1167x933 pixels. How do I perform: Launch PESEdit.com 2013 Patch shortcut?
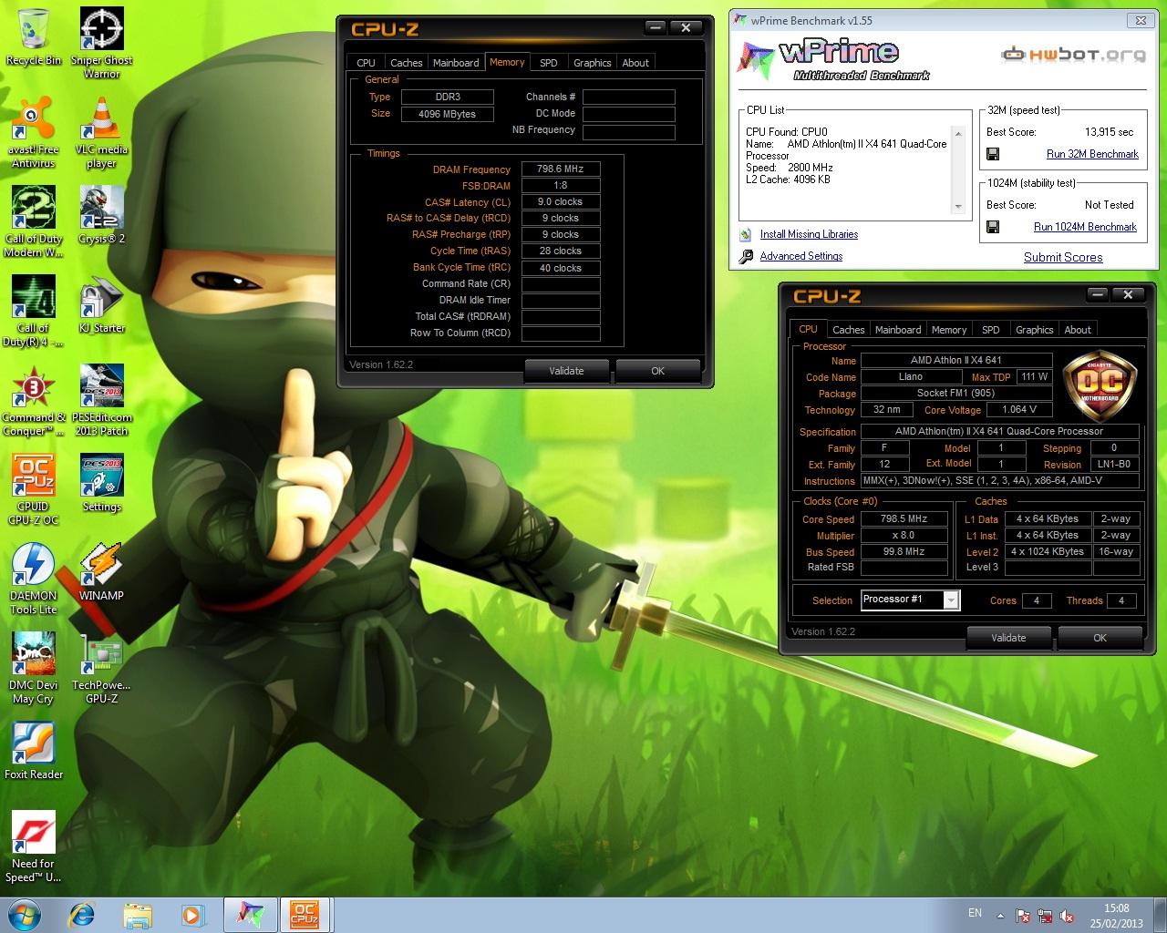point(102,400)
